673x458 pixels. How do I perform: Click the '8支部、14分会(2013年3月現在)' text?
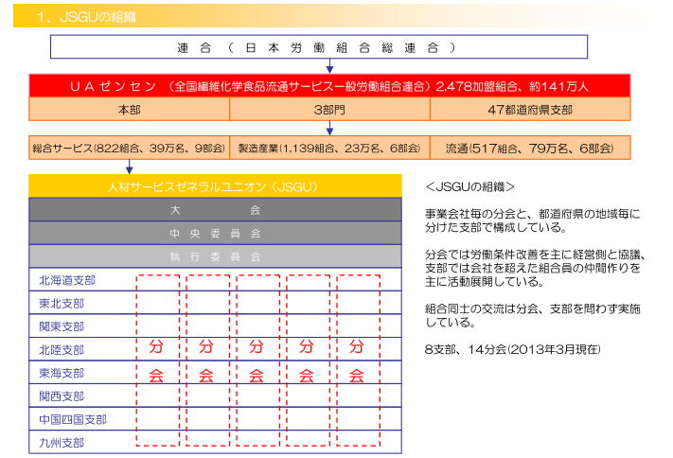512,349
